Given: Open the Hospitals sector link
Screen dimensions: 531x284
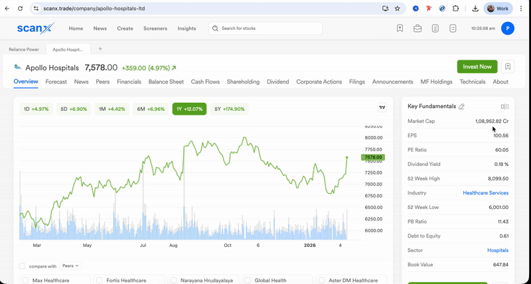Looking at the screenshot, I should (x=498, y=250).
